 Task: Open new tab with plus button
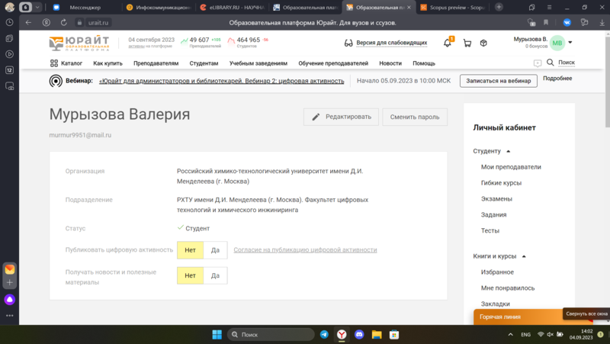click(499, 7)
